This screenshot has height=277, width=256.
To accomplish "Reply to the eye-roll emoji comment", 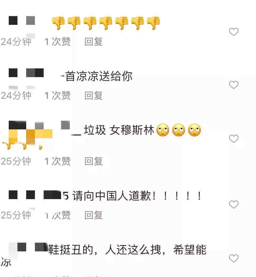I will [x=93, y=161].
